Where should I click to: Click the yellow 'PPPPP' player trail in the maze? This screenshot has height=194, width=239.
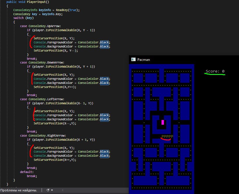[167, 136]
